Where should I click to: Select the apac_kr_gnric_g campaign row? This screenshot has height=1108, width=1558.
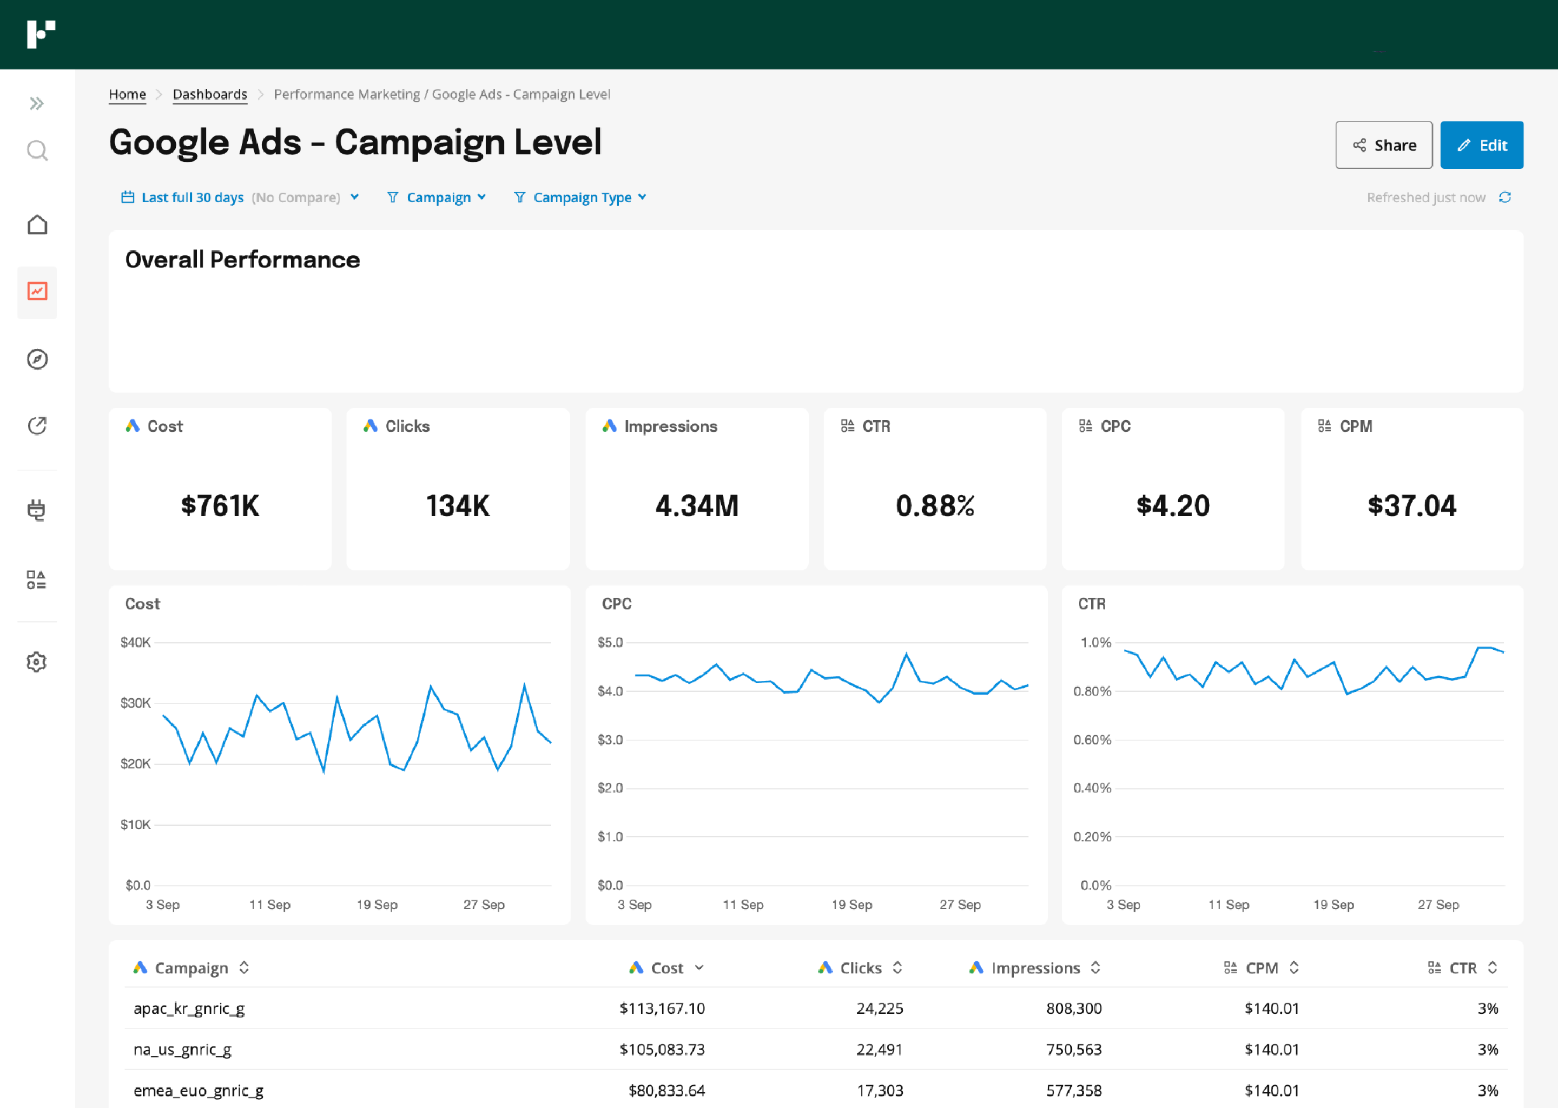point(190,1008)
